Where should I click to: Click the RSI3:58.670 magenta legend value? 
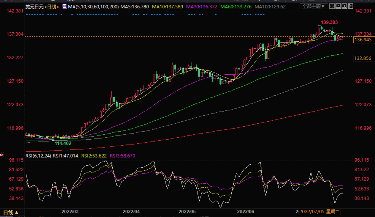[x=122, y=156]
